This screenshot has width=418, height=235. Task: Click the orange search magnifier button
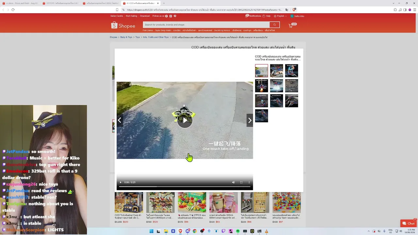[x=275, y=25]
